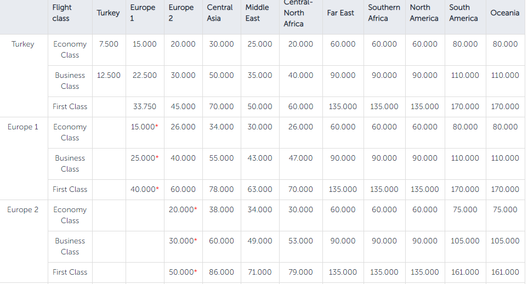Select the 12.500 Turkey business cell
Screen dimensions: 528x284
pyautogui.click(x=109, y=76)
